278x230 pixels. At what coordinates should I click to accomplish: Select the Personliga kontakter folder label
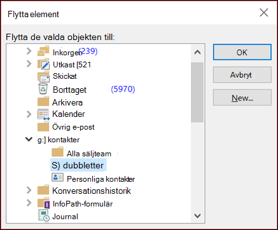(101, 179)
